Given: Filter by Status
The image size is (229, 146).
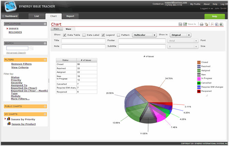Looking at the screenshot, I should coord(15,77).
